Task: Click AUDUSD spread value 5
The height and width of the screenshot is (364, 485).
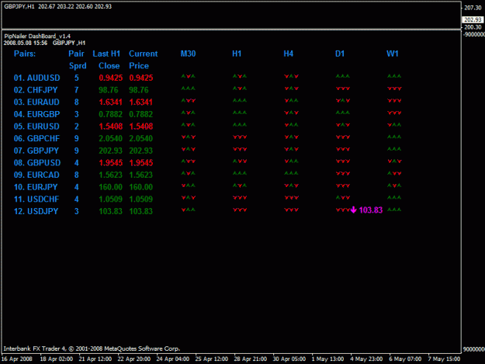Action: point(76,78)
